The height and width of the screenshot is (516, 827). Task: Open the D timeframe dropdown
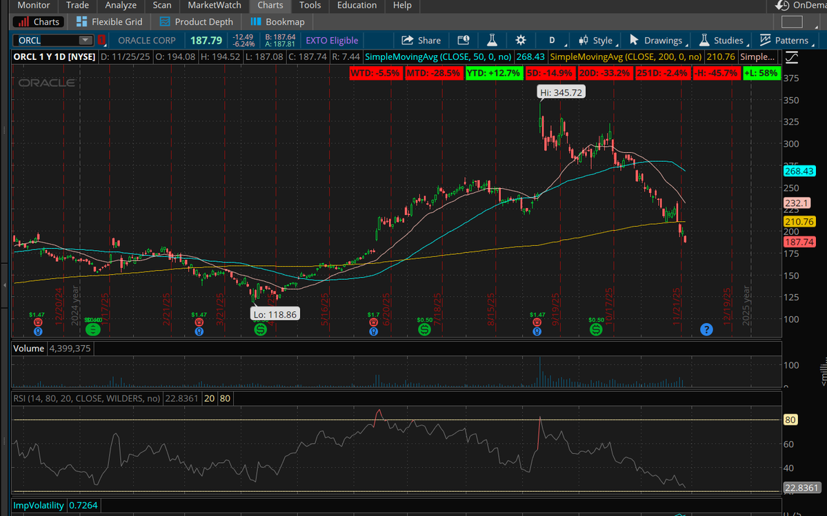coord(552,40)
